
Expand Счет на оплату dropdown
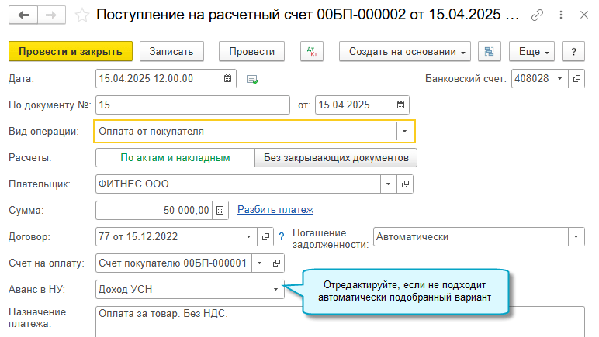point(259,263)
